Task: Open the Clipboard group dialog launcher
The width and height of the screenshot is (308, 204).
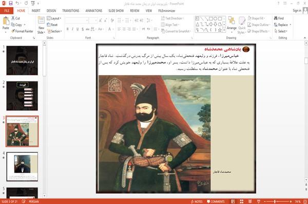Action: [34, 38]
